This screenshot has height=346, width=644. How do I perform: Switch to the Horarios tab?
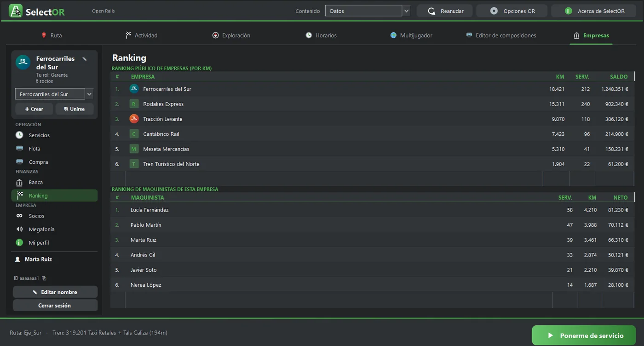(321, 35)
